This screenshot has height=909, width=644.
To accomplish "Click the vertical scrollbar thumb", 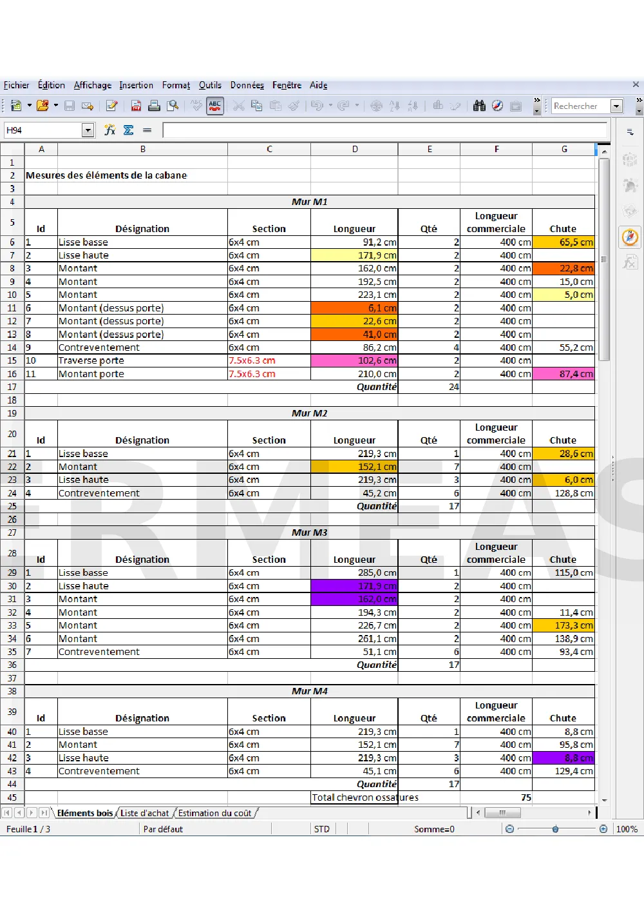I will [x=604, y=259].
